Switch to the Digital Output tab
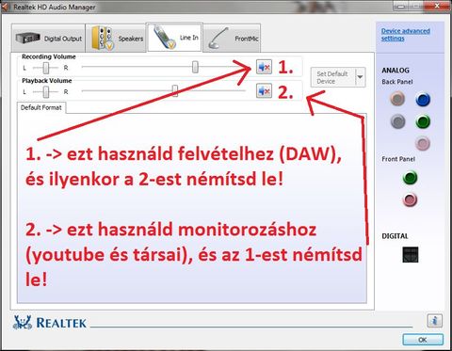This screenshot has width=452, height=351. click(x=48, y=39)
